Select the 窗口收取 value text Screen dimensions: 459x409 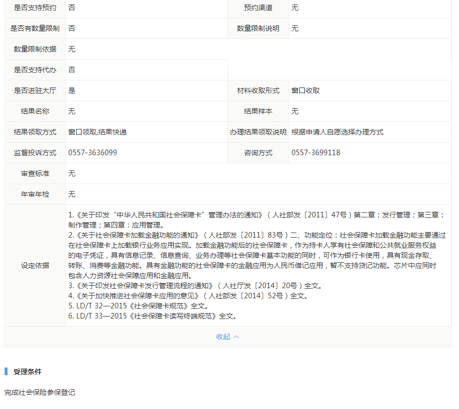click(305, 90)
